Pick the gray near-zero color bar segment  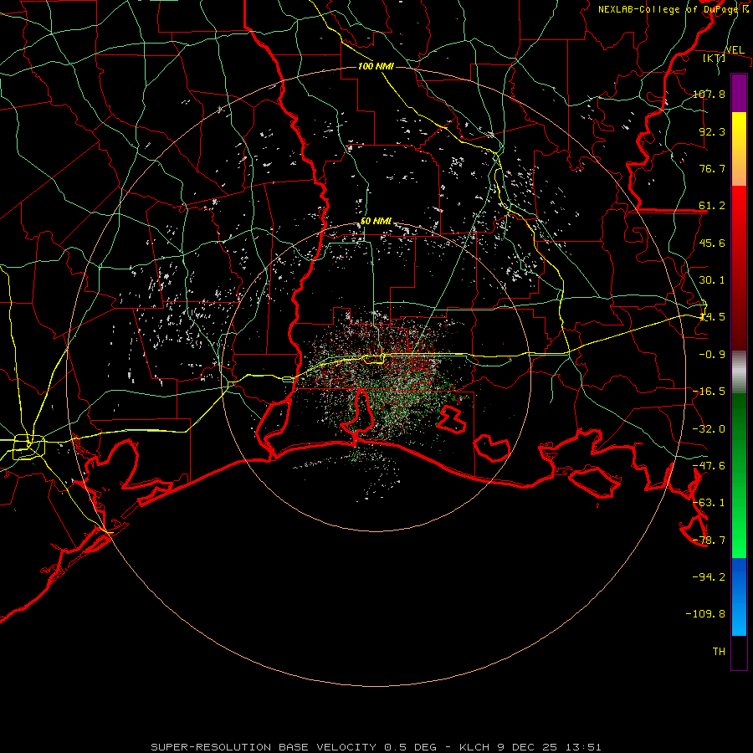pos(739,372)
